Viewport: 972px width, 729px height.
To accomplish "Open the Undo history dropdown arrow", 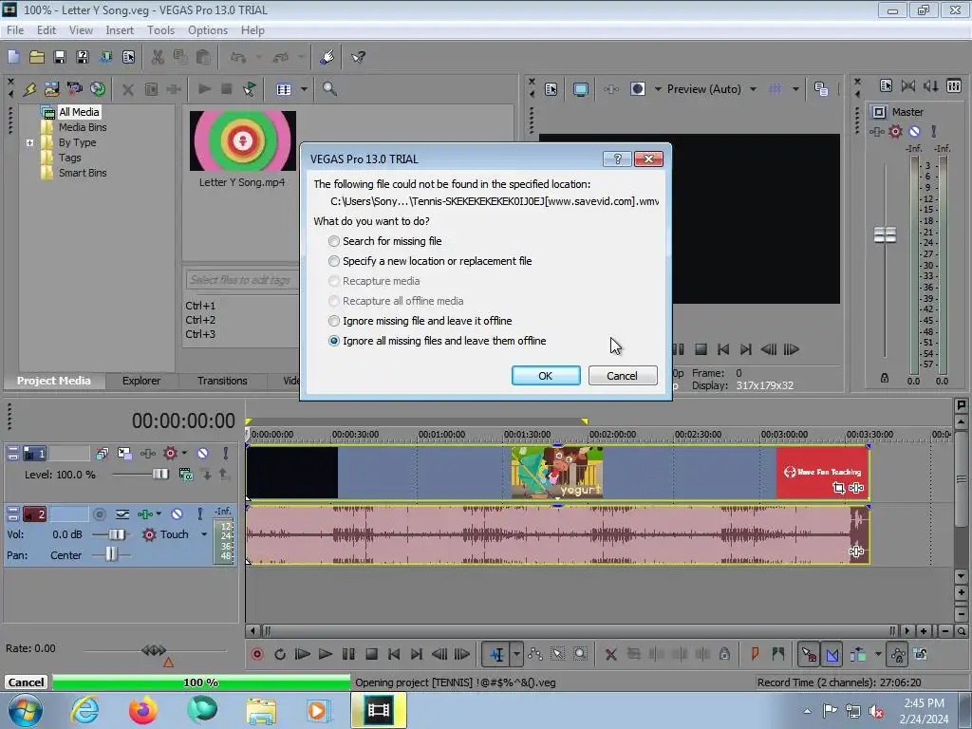I will point(258,57).
